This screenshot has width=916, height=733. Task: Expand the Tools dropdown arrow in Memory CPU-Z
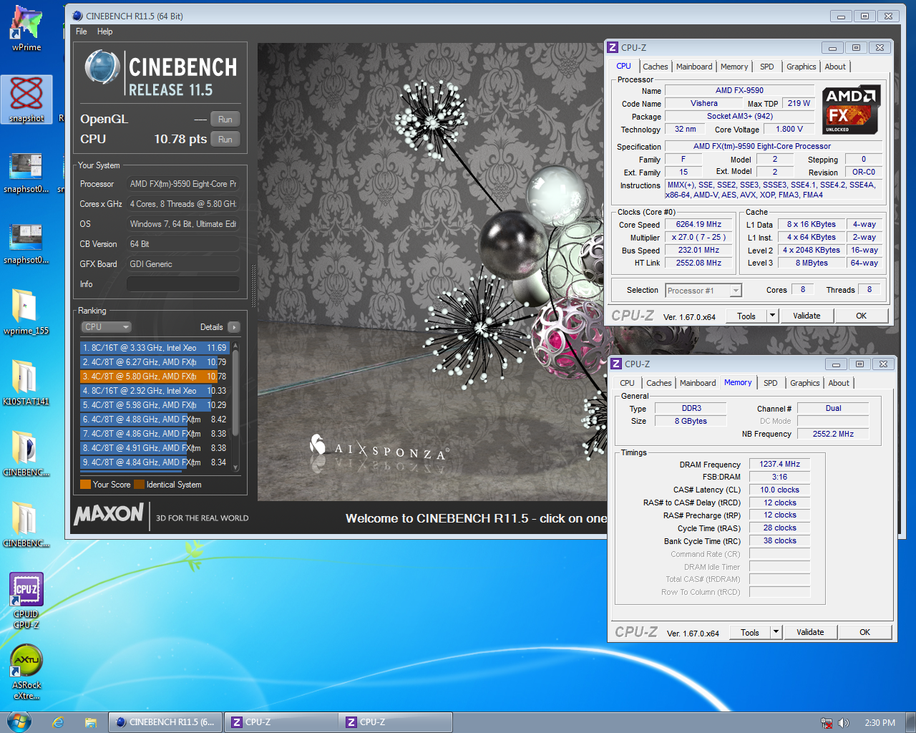(x=776, y=632)
